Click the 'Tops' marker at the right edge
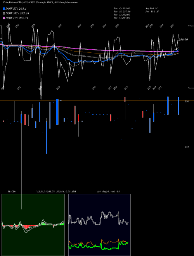 pyautogui.click(x=191, y=26)
